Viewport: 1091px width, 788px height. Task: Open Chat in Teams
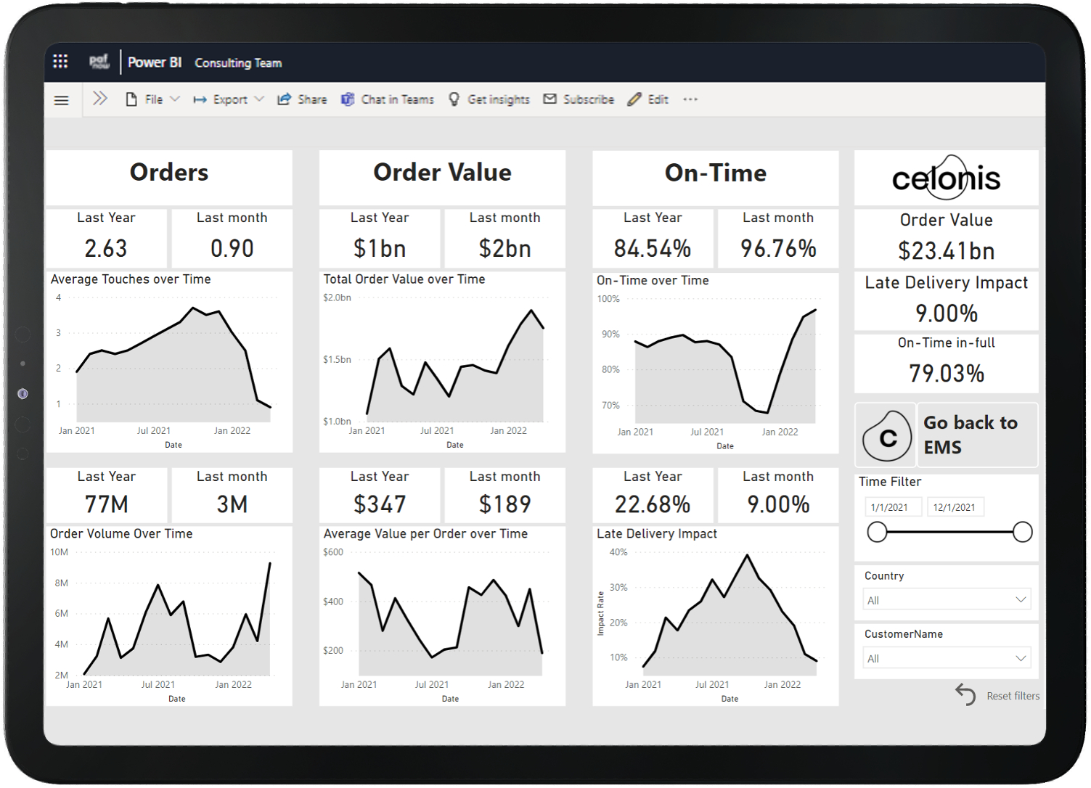point(388,99)
